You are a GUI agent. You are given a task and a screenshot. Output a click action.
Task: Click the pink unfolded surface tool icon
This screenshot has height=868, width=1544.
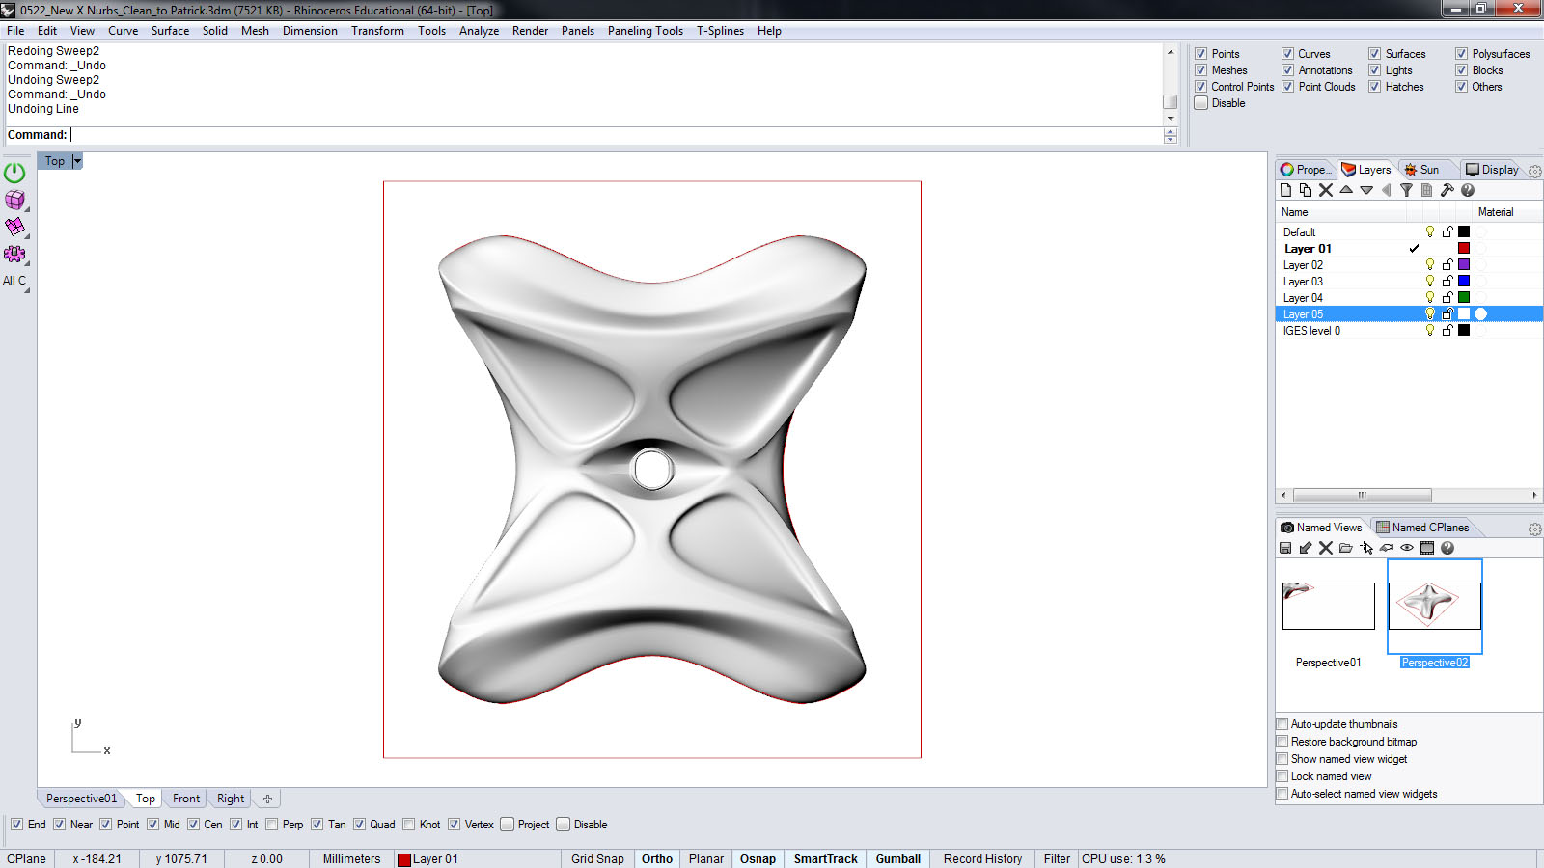coord(14,228)
